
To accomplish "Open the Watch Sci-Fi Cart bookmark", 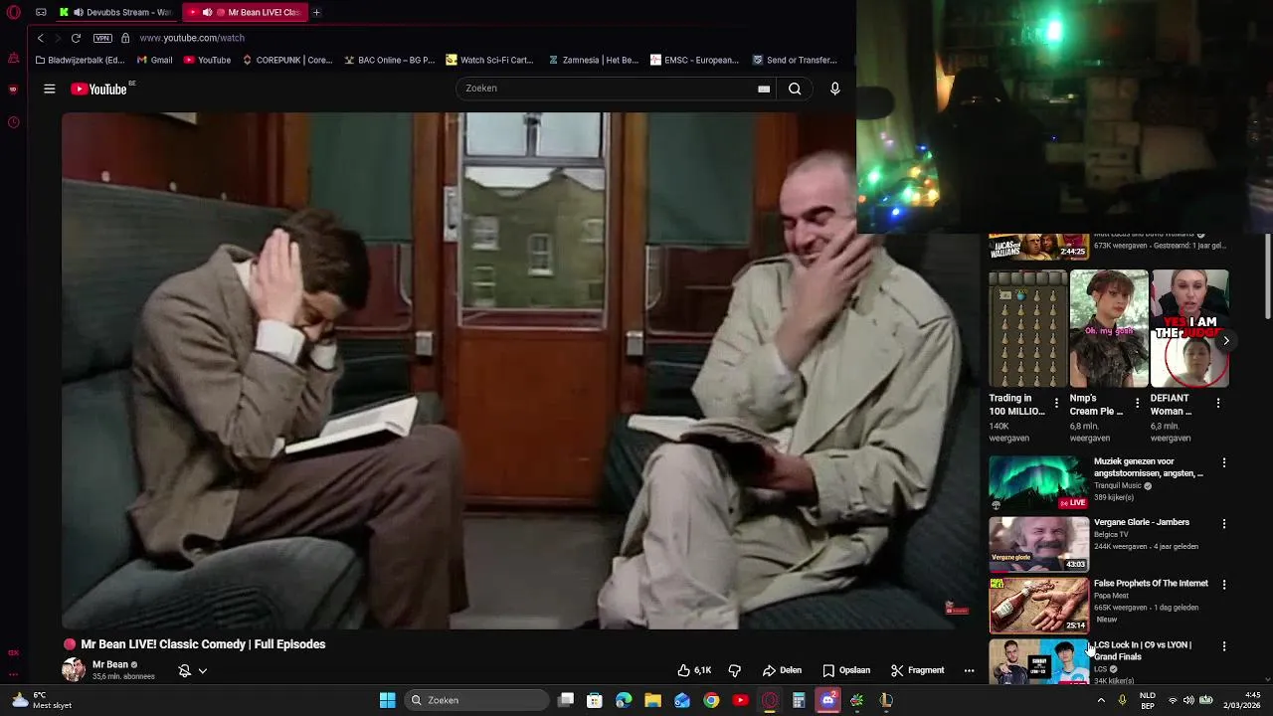I will tap(489, 60).
